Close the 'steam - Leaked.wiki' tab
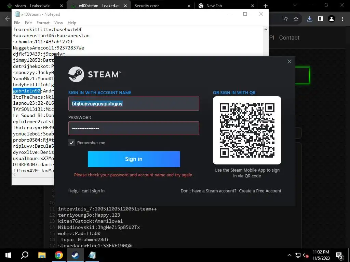The image size is (350, 262). (x=62, y=6)
